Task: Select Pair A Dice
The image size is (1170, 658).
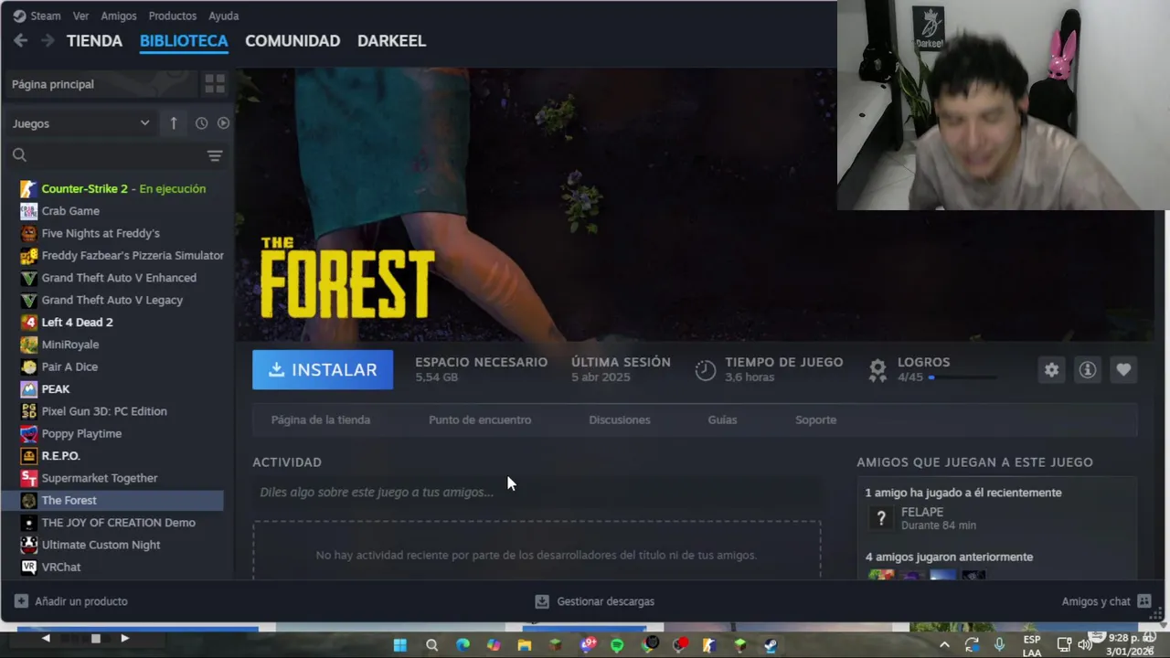Action: tap(113, 366)
